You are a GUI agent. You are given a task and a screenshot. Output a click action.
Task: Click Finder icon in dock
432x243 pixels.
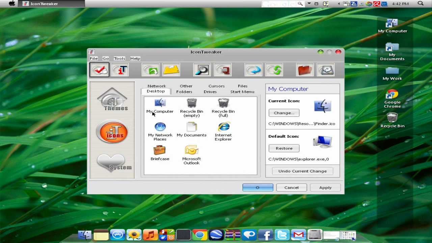pos(84,235)
